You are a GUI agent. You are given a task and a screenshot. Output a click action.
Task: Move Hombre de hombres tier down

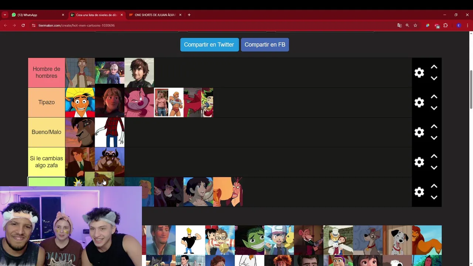[434, 78]
